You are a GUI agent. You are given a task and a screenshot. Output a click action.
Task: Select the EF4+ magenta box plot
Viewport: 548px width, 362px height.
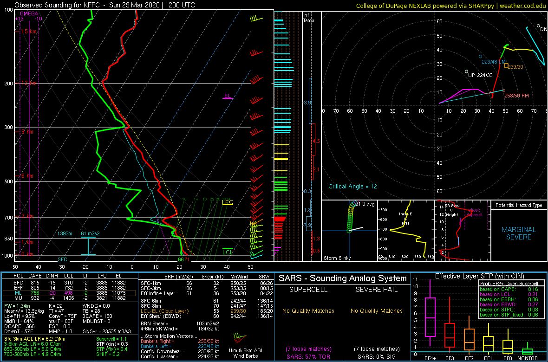pyautogui.click(x=430, y=317)
